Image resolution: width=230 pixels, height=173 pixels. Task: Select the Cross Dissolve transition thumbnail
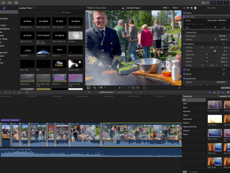point(215,105)
